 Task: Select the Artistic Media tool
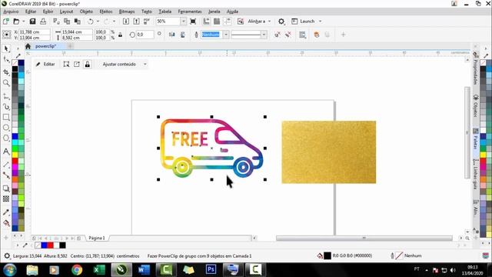(x=6, y=107)
